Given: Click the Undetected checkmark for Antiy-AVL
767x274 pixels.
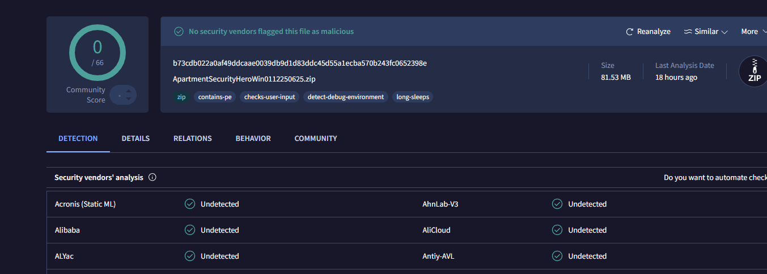Looking at the screenshot, I should point(557,256).
